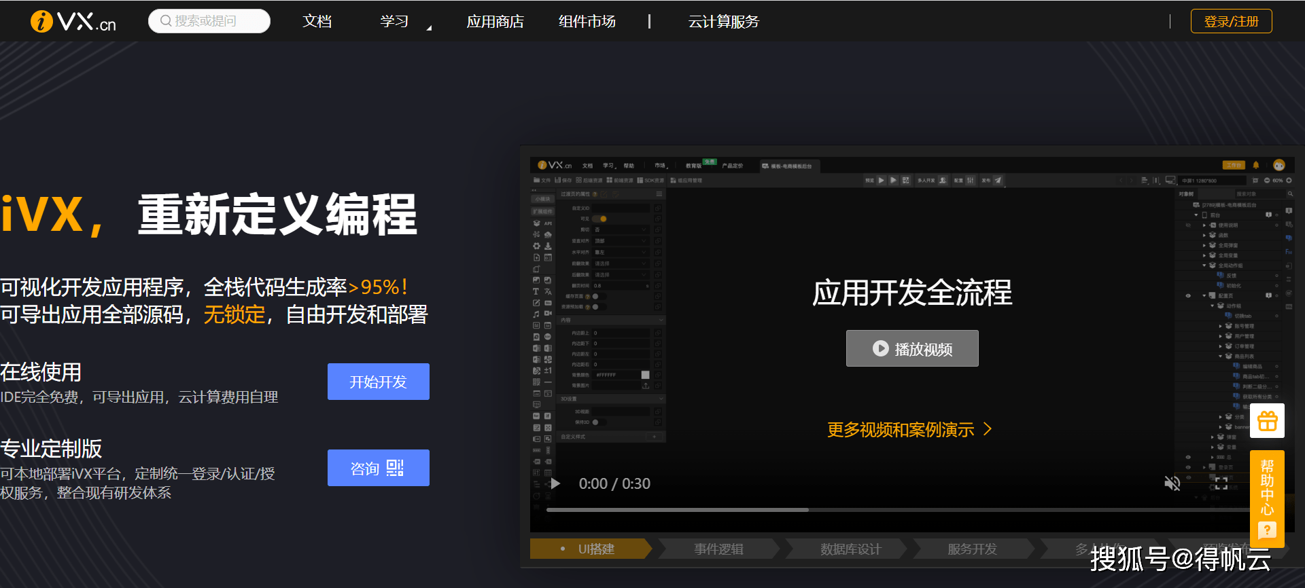Image resolution: width=1305 pixels, height=588 pixels.
Task: Unmute the video via speaker icon
Action: click(1172, 483)
